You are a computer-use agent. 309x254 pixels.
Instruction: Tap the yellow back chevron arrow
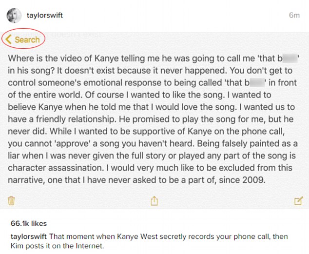8,39
